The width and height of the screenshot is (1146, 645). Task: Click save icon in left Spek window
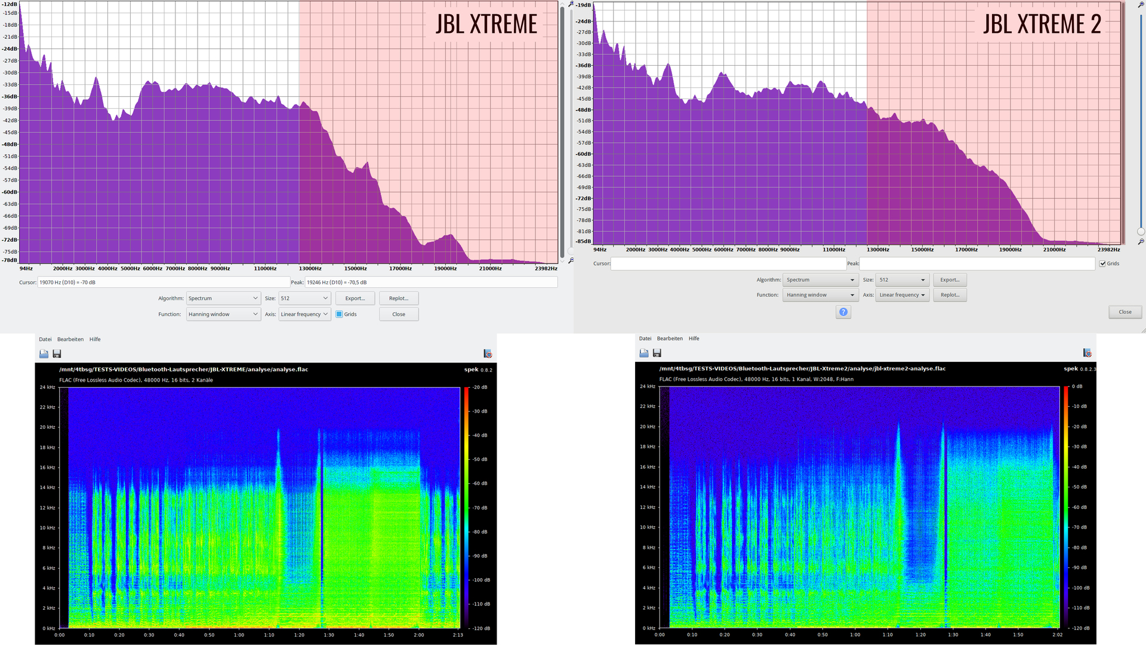tap(57, 354)
